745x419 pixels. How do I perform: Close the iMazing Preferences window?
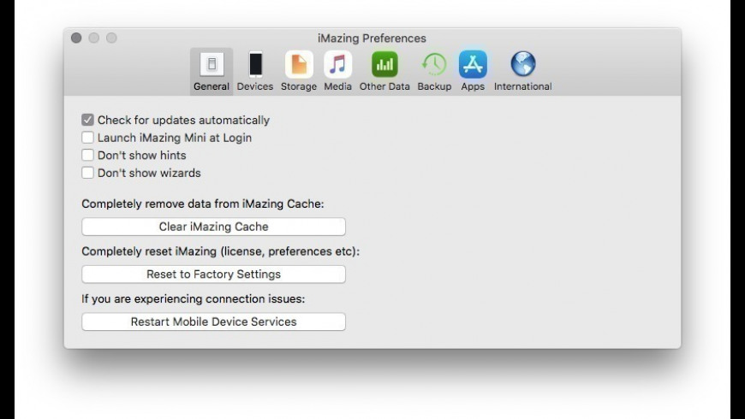(x=76, y=38)
